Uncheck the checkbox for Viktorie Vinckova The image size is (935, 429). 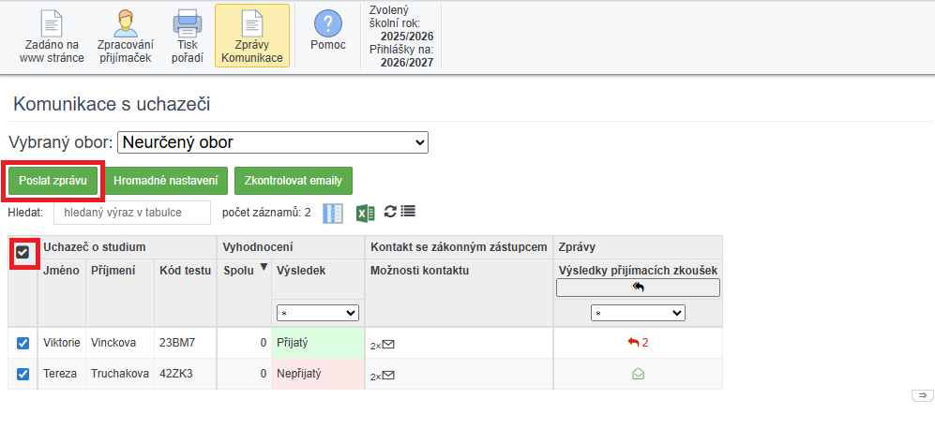(x=23, y=343)
